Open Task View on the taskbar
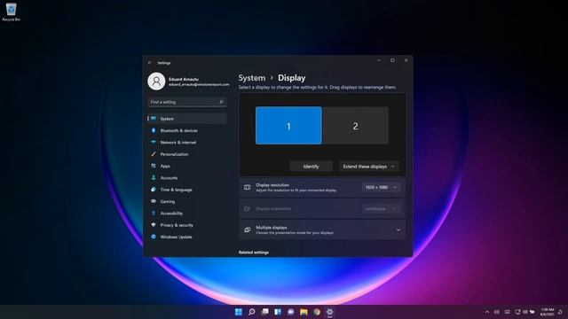568x319 pixels. click(264, 312)
